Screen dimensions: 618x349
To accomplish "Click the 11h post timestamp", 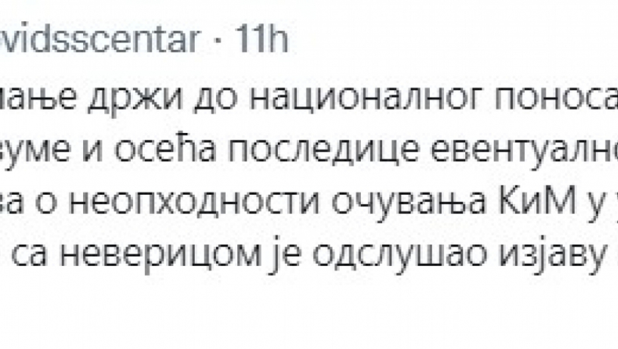I will (262, 43).
